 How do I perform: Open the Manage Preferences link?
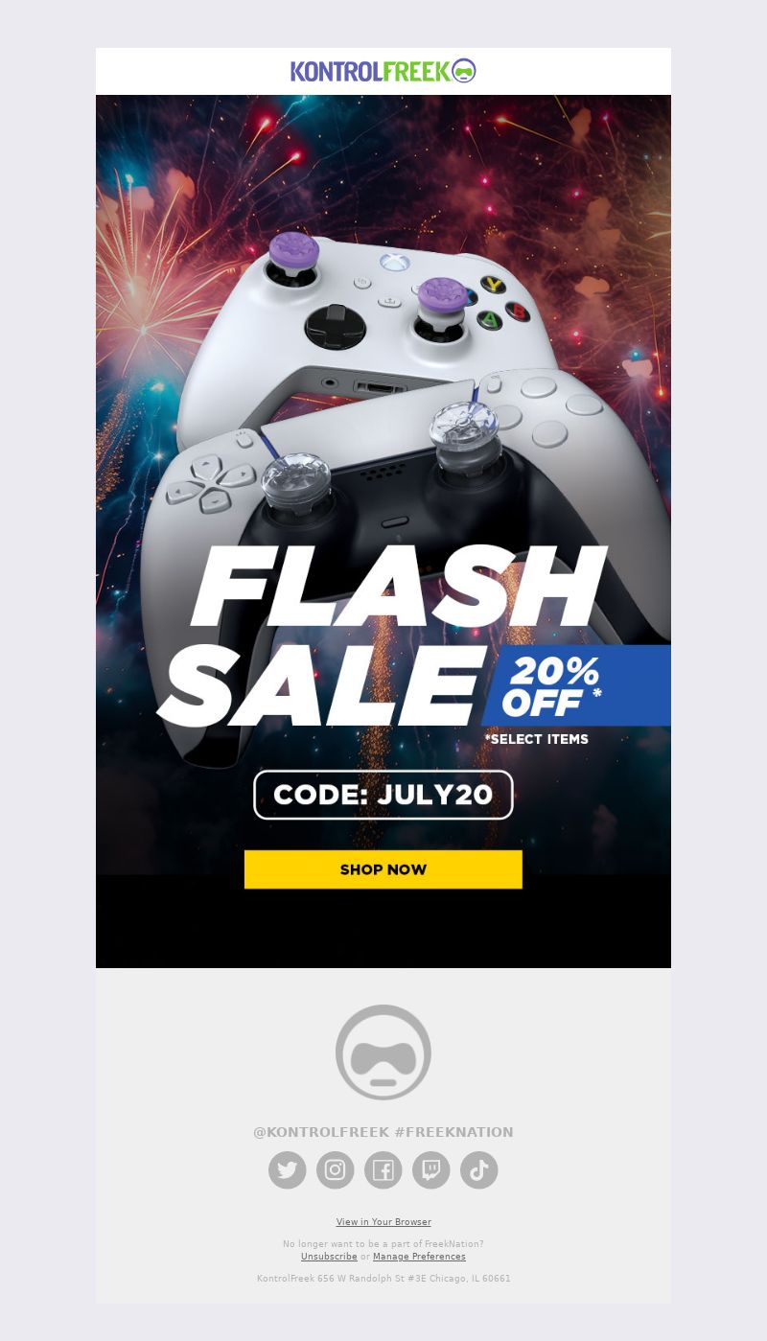419,1257
